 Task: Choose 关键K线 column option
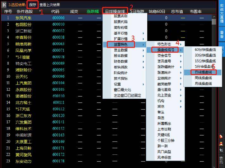click(166, 135)
